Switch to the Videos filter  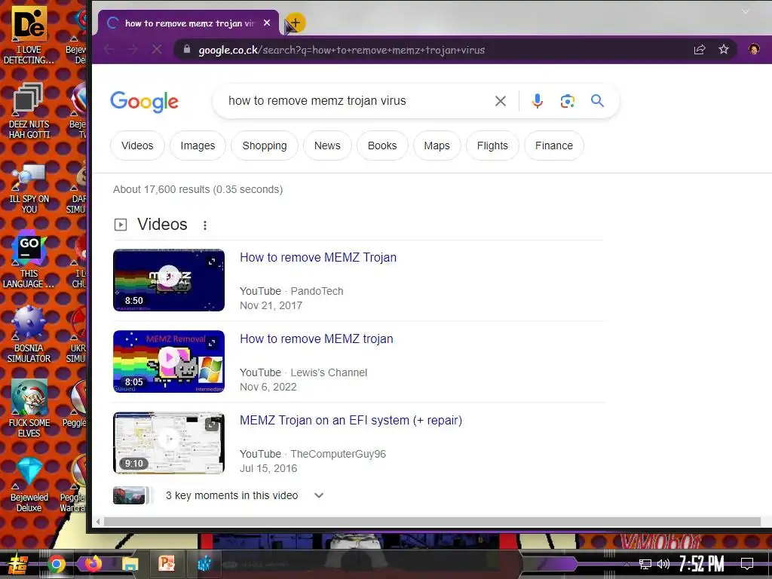pyautogui.click(x=137, y=146)
